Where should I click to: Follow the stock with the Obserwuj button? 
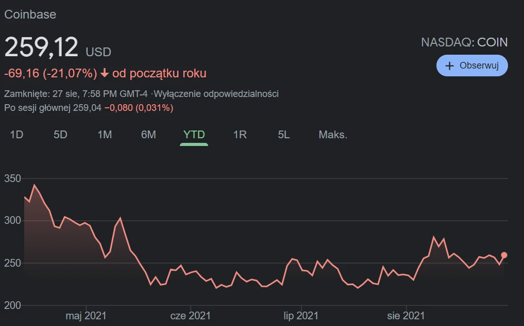[472, 66]
